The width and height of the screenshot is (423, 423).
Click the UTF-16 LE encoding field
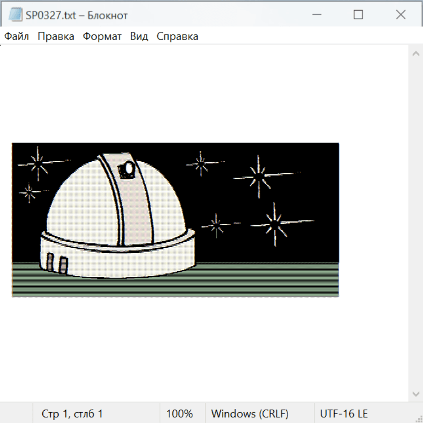[344, 414]
